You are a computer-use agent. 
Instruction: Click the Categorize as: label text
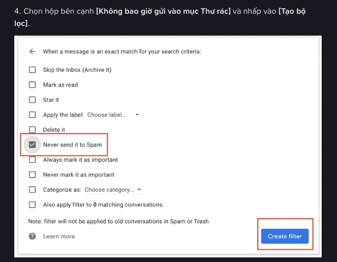click(62, 190)
